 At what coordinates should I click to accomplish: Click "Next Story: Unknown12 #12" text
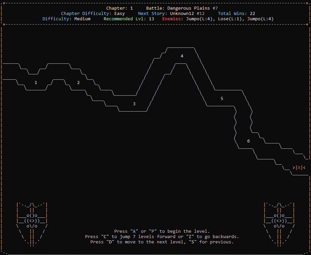click(x=171, y=14)
